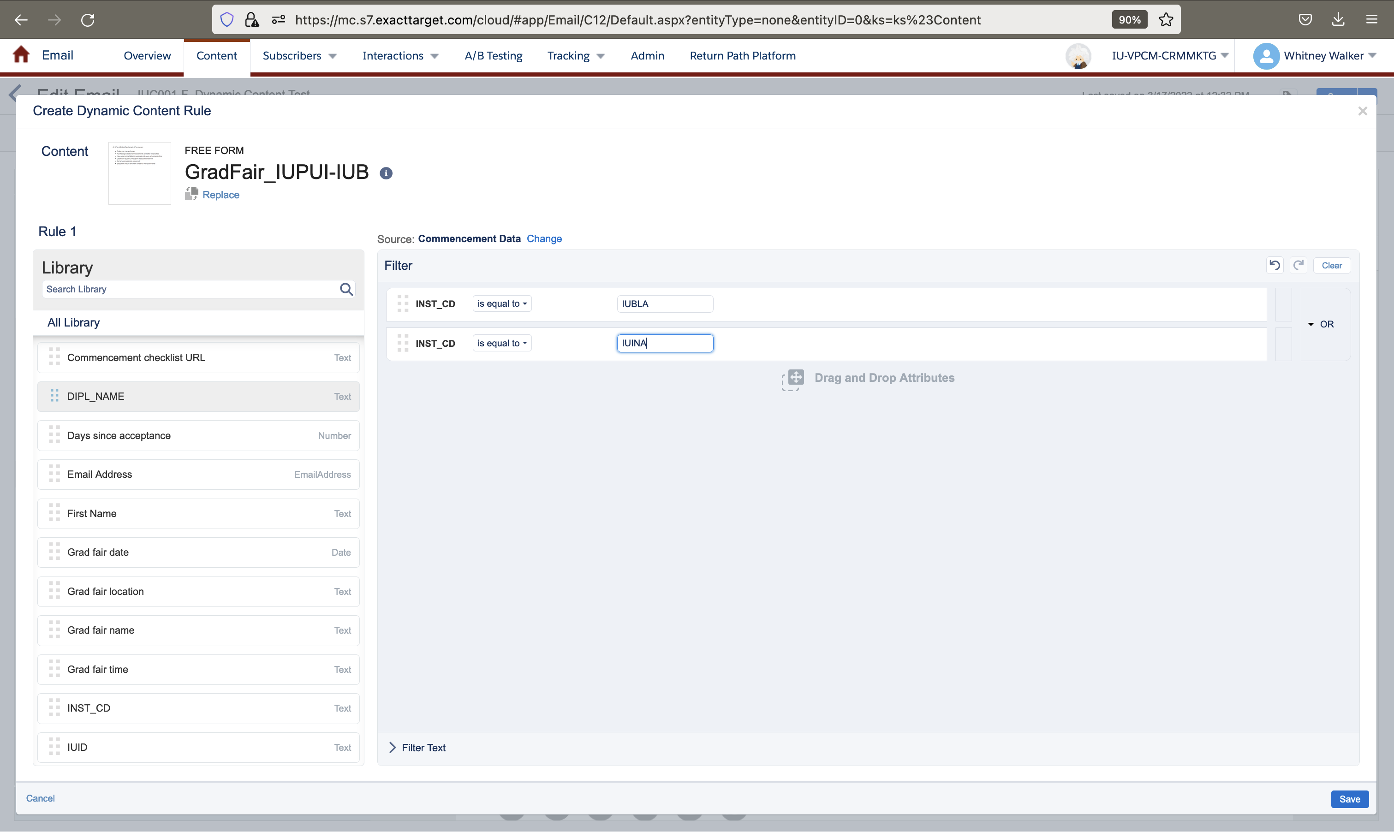Click the drag handle of second INST_CD filter row
This screenshot has width=1394, height=832.
[403, 343]
